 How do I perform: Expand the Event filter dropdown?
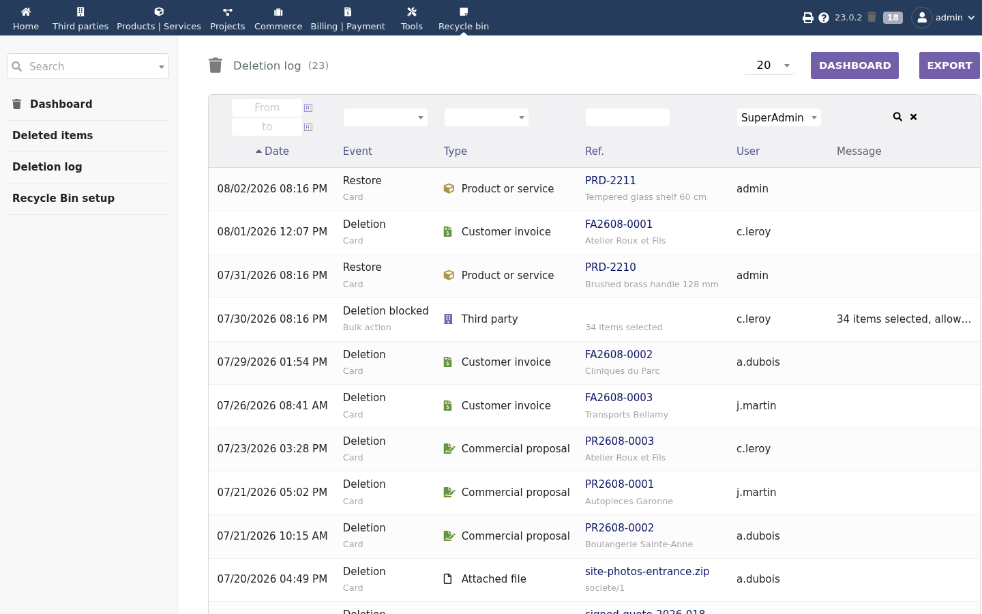[385, 117]
